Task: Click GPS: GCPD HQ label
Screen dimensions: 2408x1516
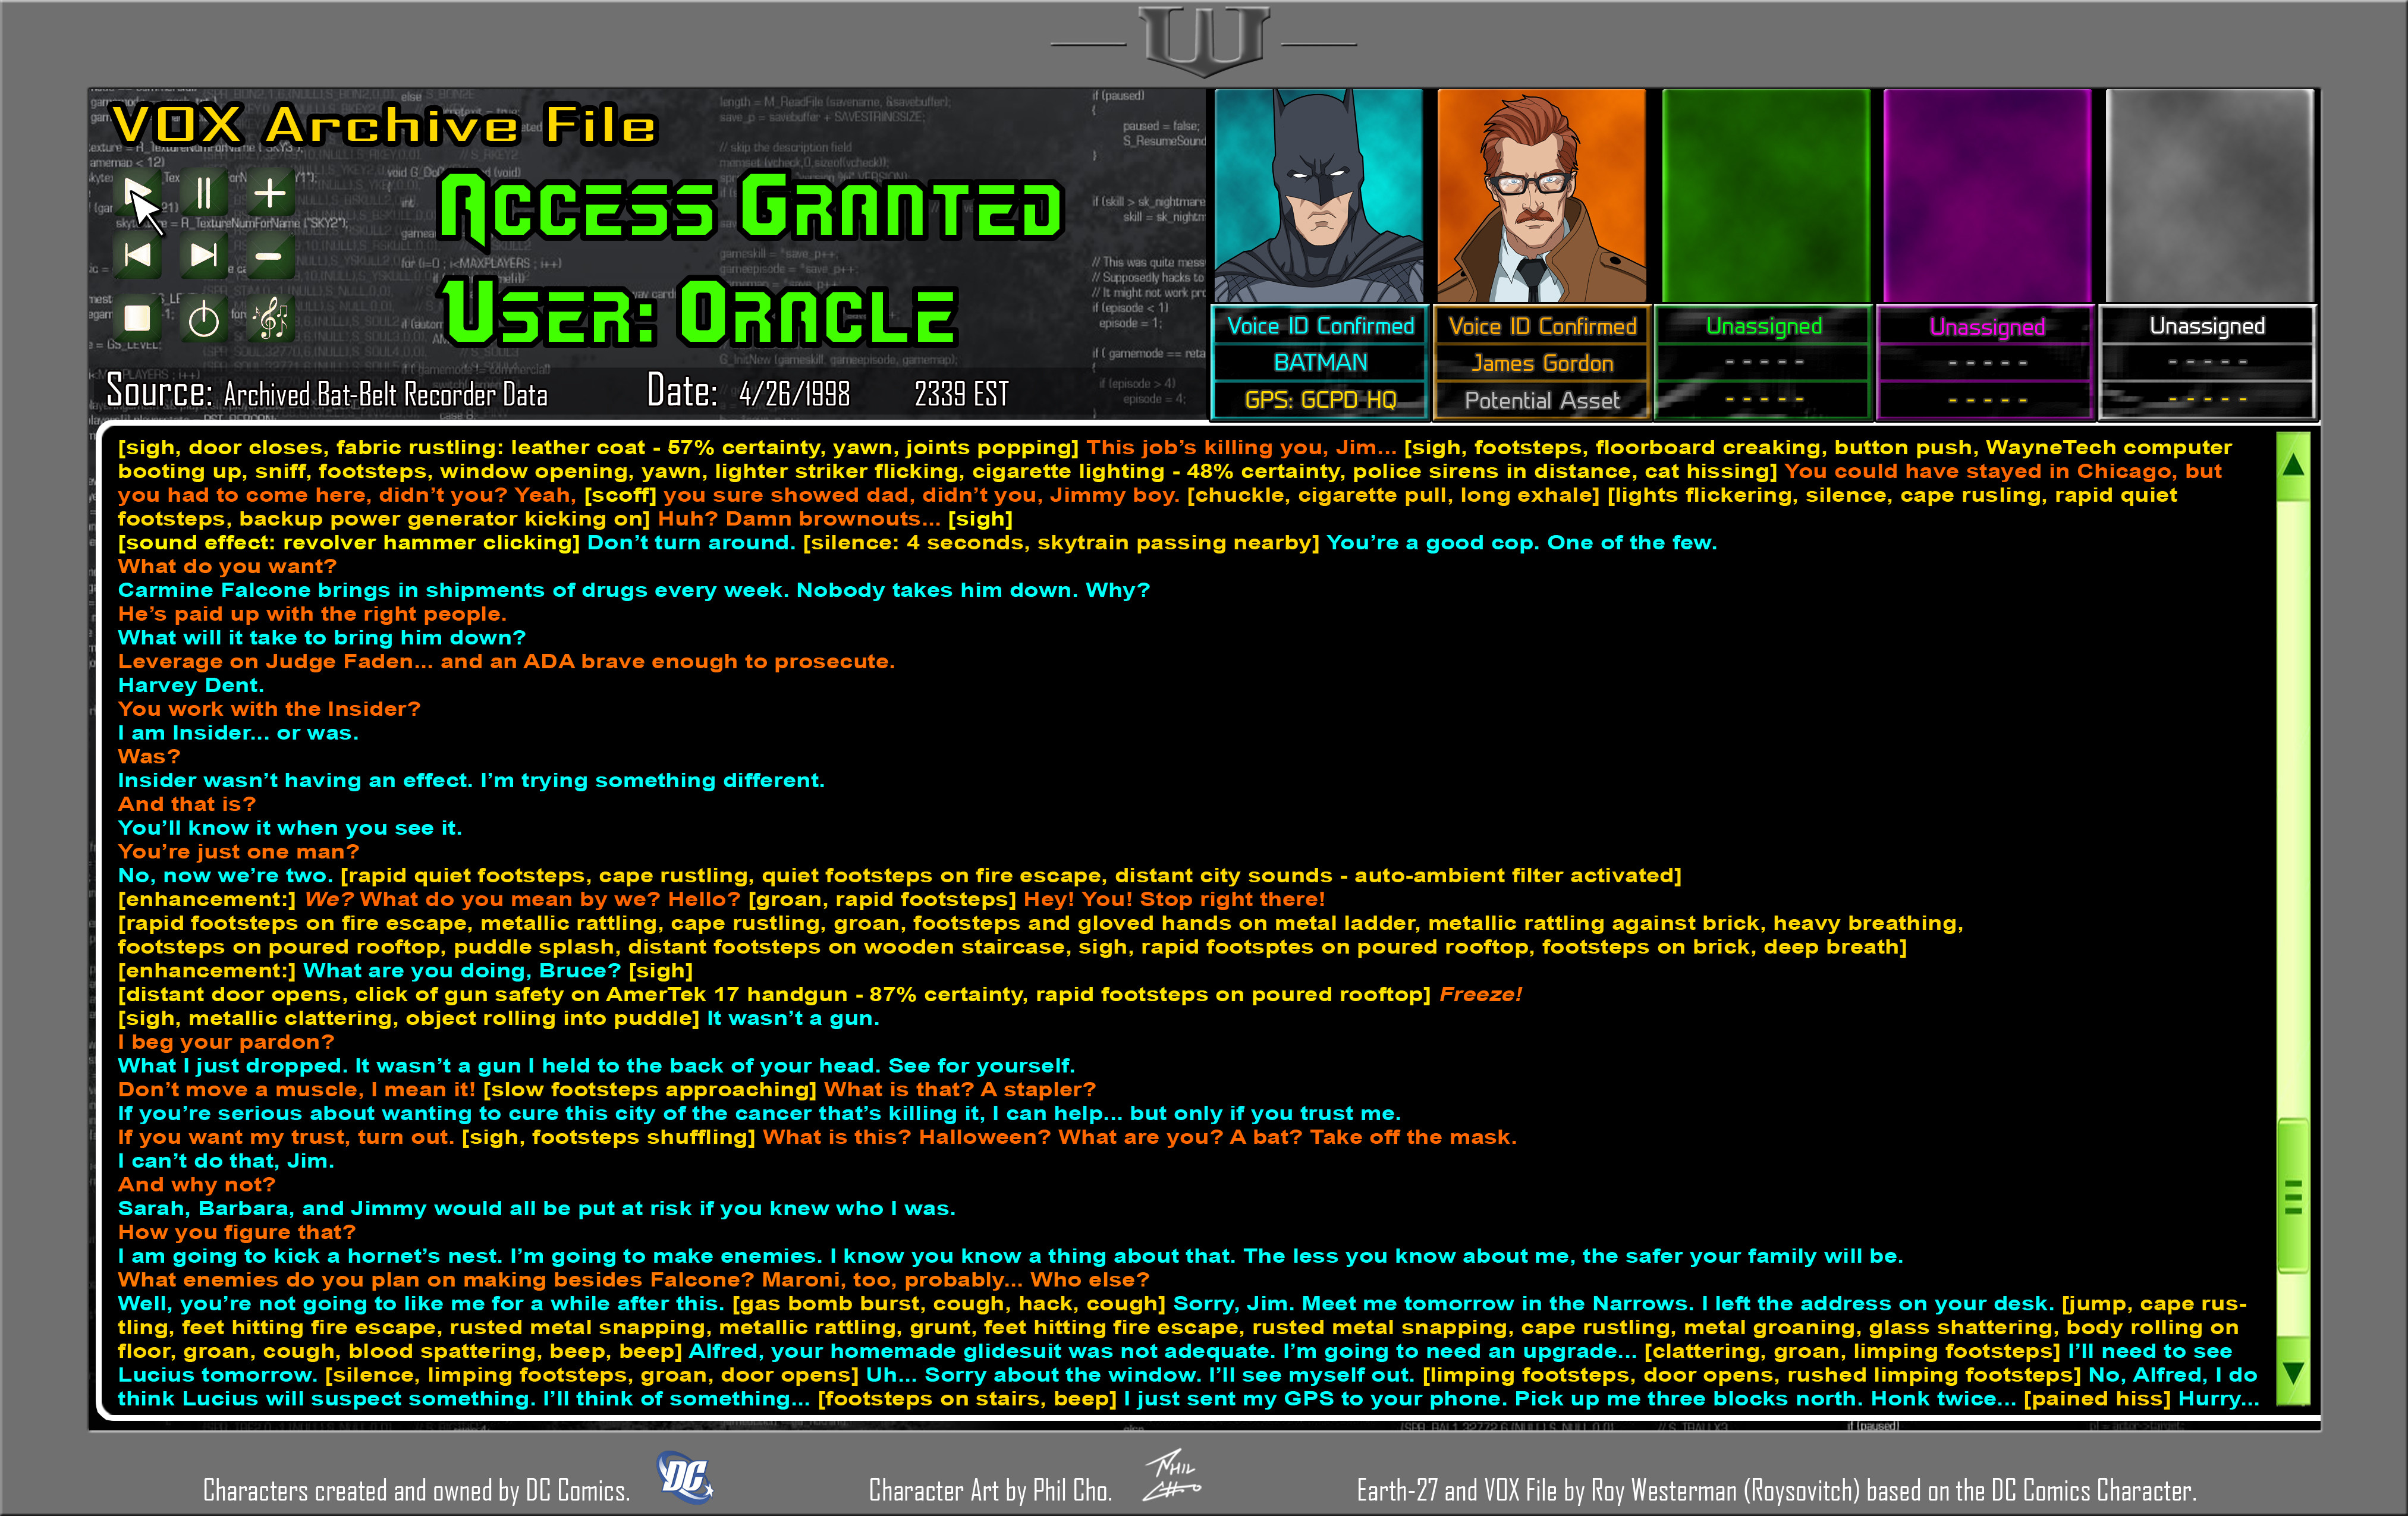Action: coord(1320,400)
